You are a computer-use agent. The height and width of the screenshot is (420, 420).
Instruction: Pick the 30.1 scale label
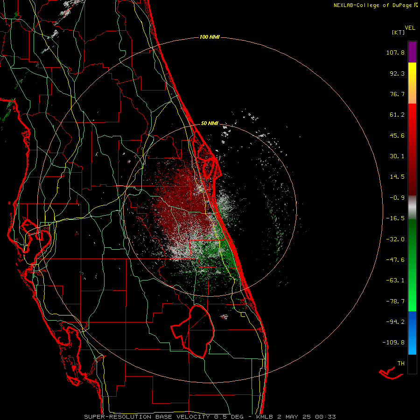click(x=397, y=156)
